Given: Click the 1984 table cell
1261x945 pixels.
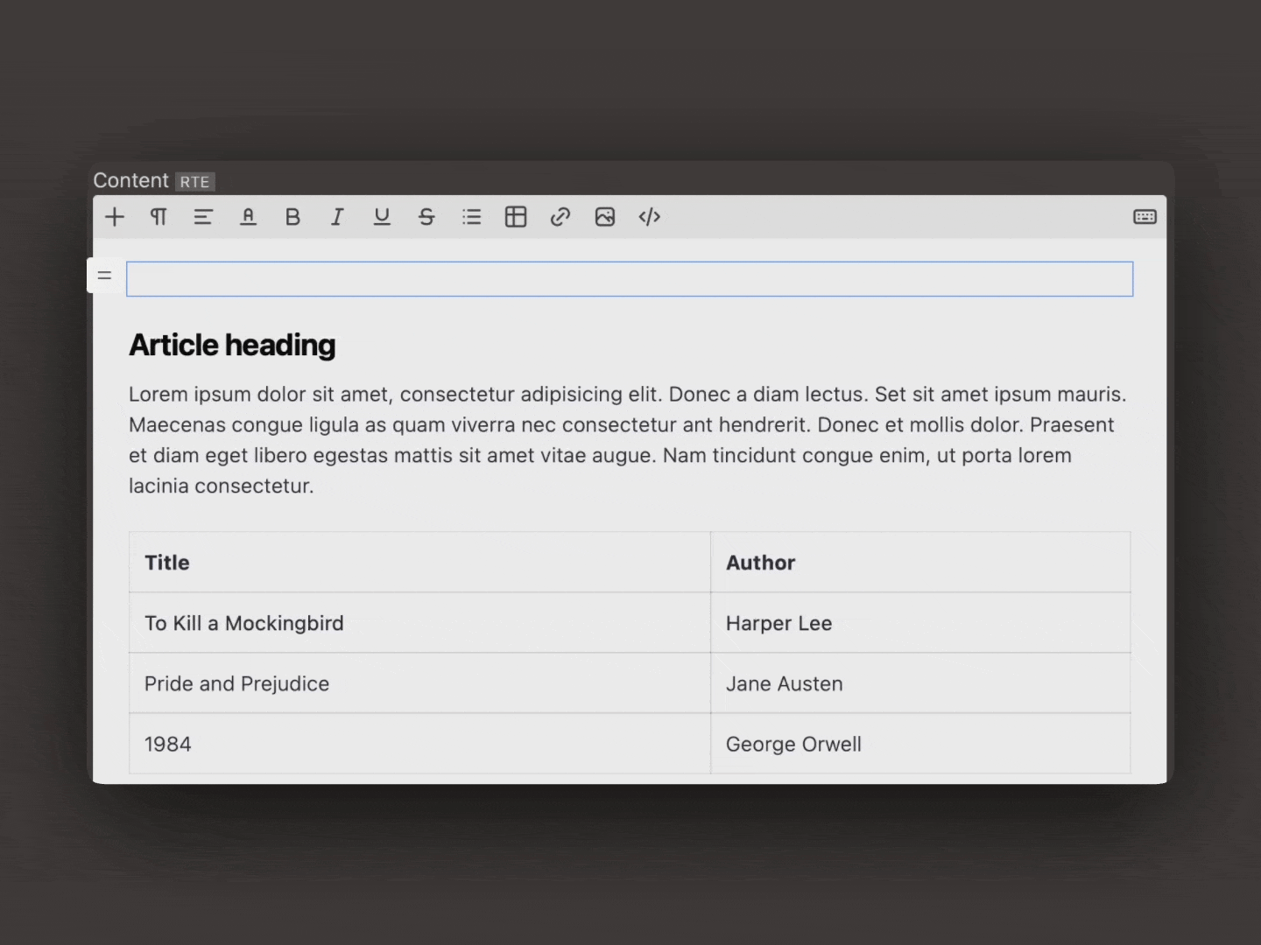Looking at the screenshot, I should (167, 744).
